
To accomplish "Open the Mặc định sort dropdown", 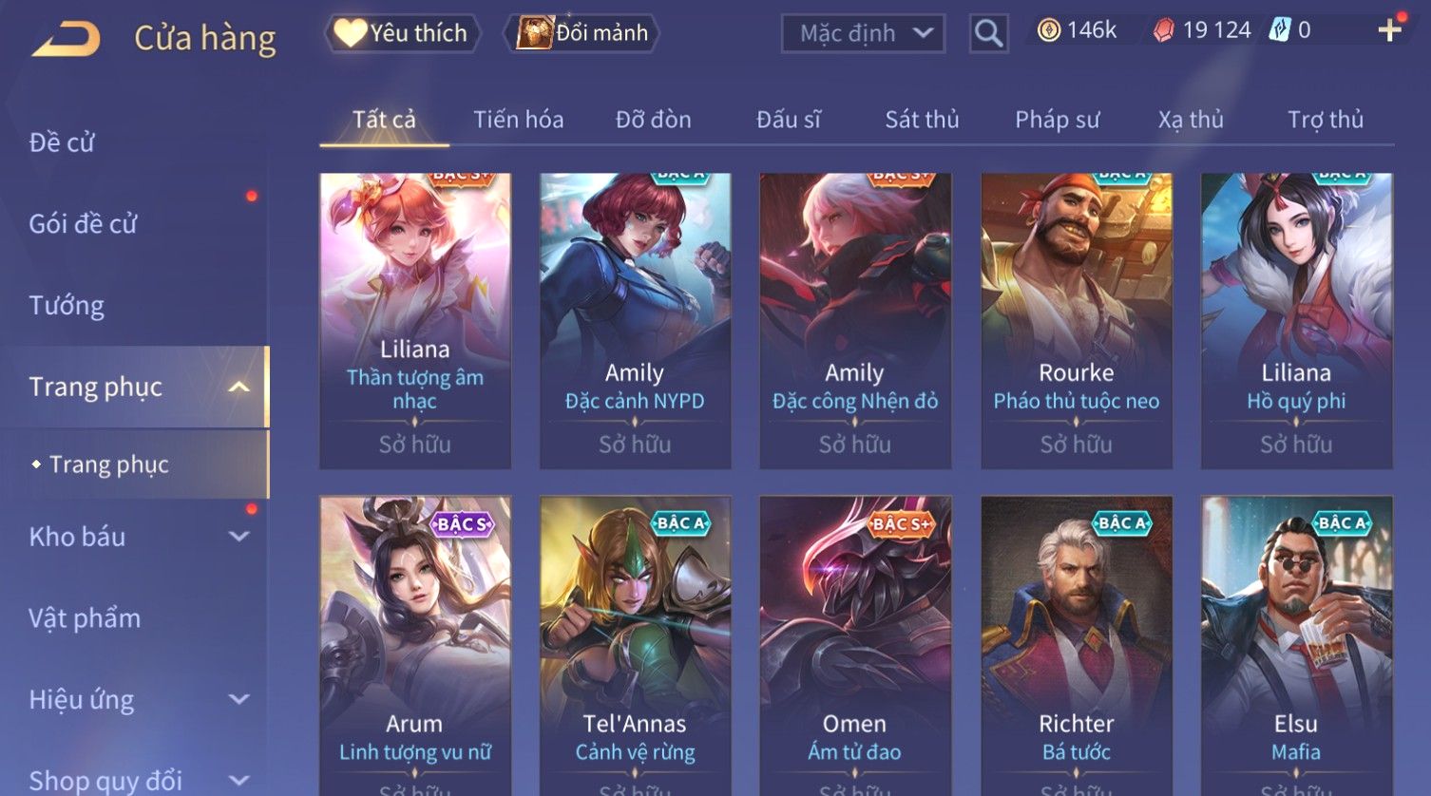I will click(863, 33).
